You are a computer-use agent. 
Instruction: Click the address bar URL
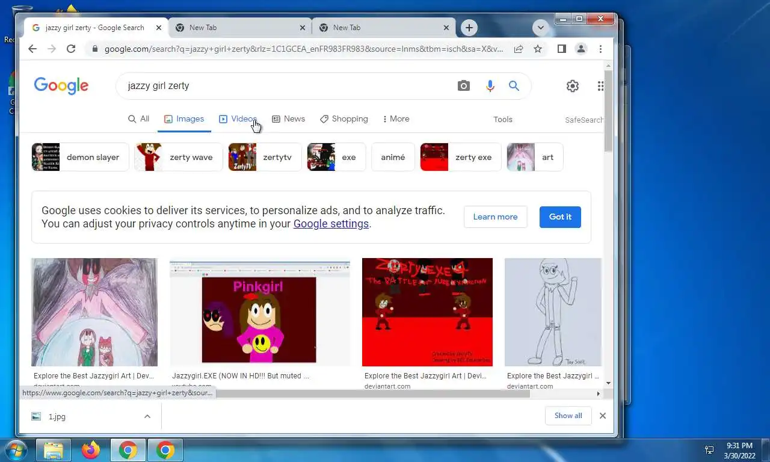304,49
